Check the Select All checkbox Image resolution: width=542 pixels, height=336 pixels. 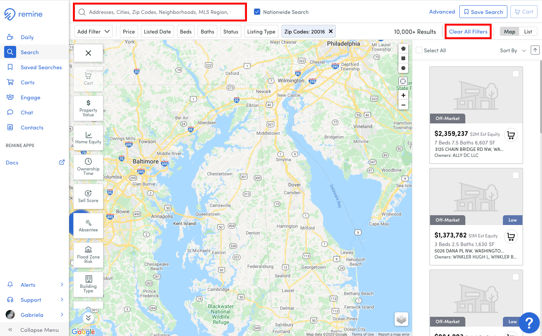(x=419, y=50)
